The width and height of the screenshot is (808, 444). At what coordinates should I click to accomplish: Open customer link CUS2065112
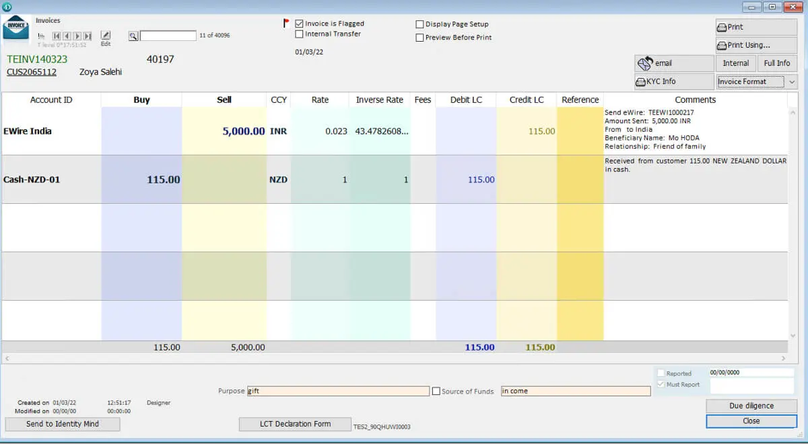click(x=32, y=72)
